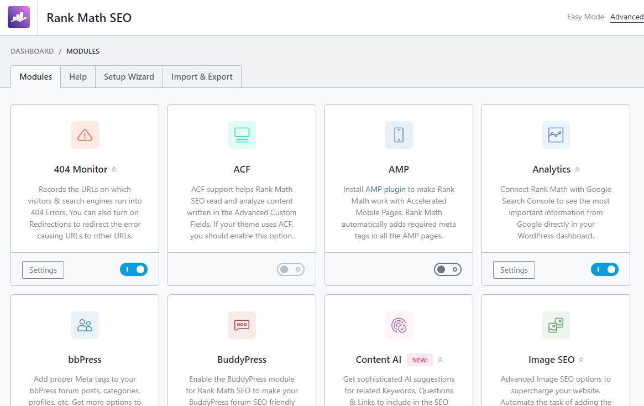Viewport: 644px width, 406px height.
Task: Expand chevron next to Image SEO title
Action: (x=581, y=360)
